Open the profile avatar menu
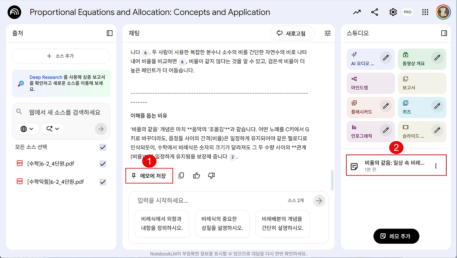 [x=443, y=12]
